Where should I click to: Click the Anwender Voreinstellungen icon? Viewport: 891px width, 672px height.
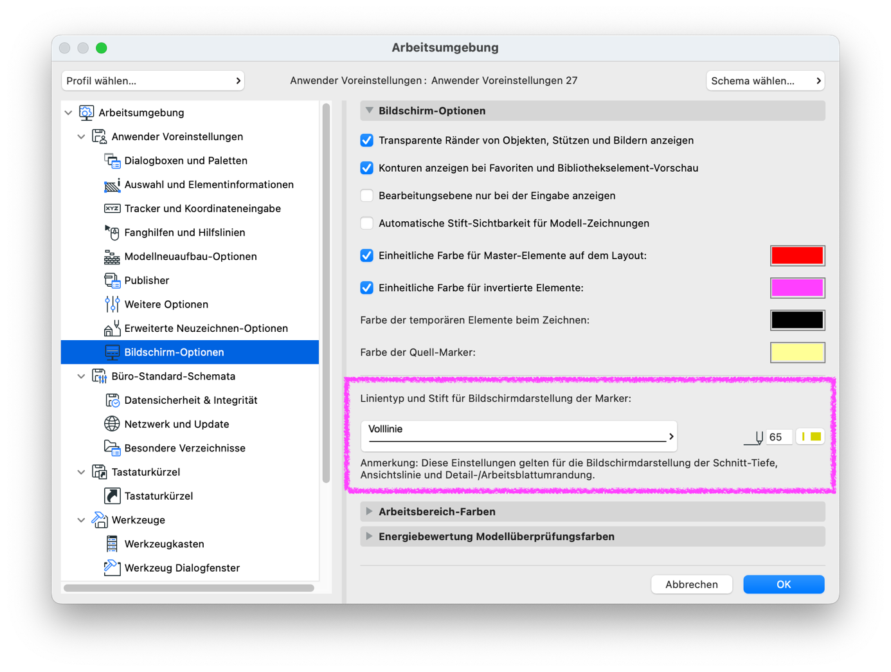100,136
